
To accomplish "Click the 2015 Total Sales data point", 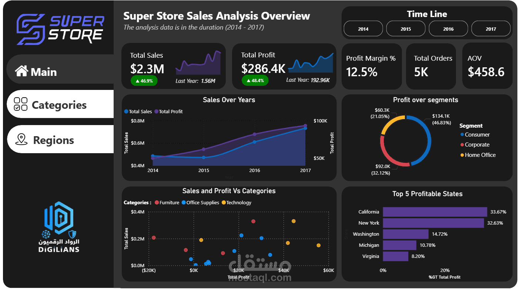I will (x=204, y=157).
